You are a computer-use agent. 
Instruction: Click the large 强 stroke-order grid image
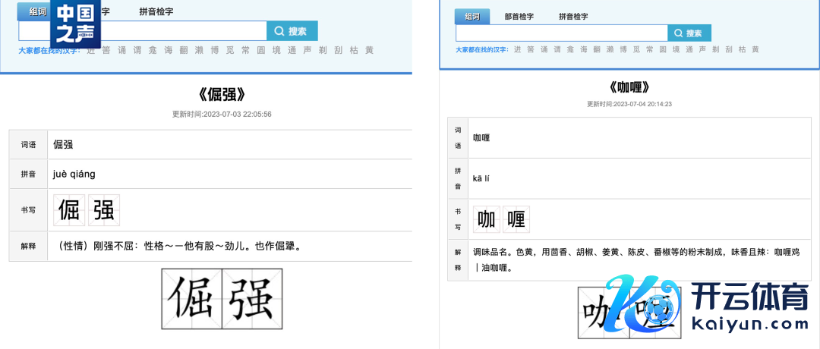pos(252,299)
